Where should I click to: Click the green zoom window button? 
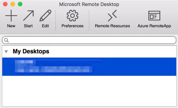[20, 4]
